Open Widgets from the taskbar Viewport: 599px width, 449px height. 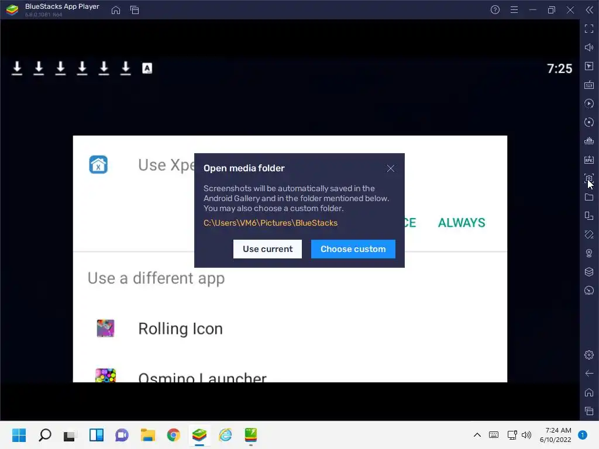(x=97, y=435)
